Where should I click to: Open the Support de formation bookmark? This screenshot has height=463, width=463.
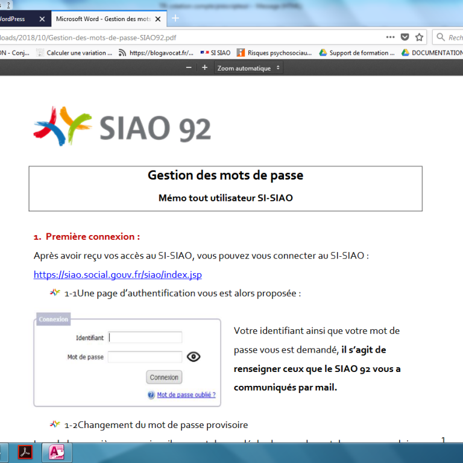(x=353, y=53)
